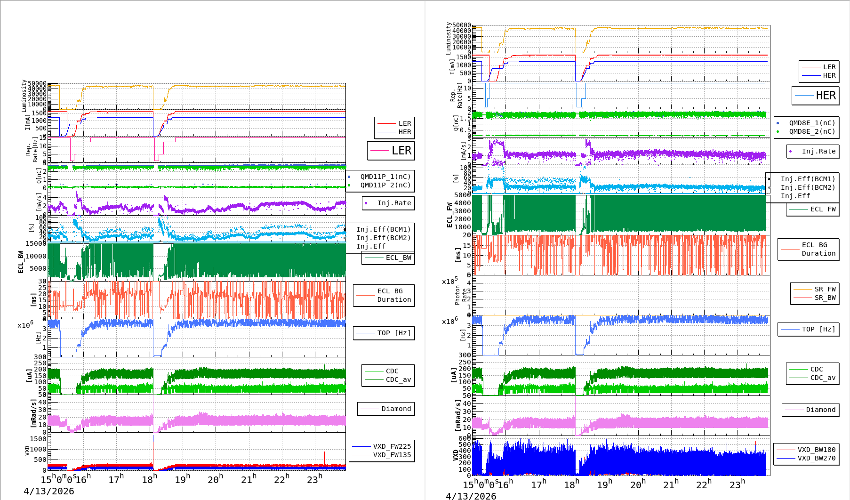Click the VXD_FW135 red legend line
This screenshot has height=500, width=850.
[361, 455]
